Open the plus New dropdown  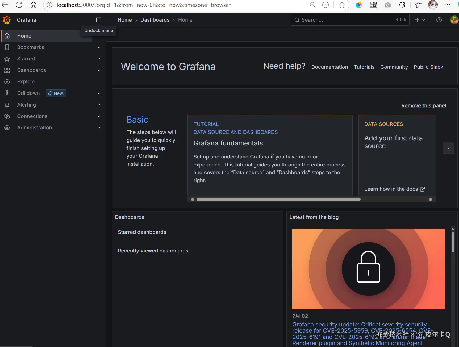[x=420, y=20]
